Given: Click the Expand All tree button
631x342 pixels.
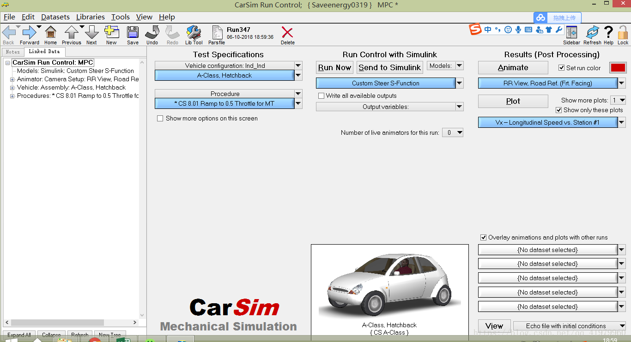Looking at the screenshot, I should 19,335.
